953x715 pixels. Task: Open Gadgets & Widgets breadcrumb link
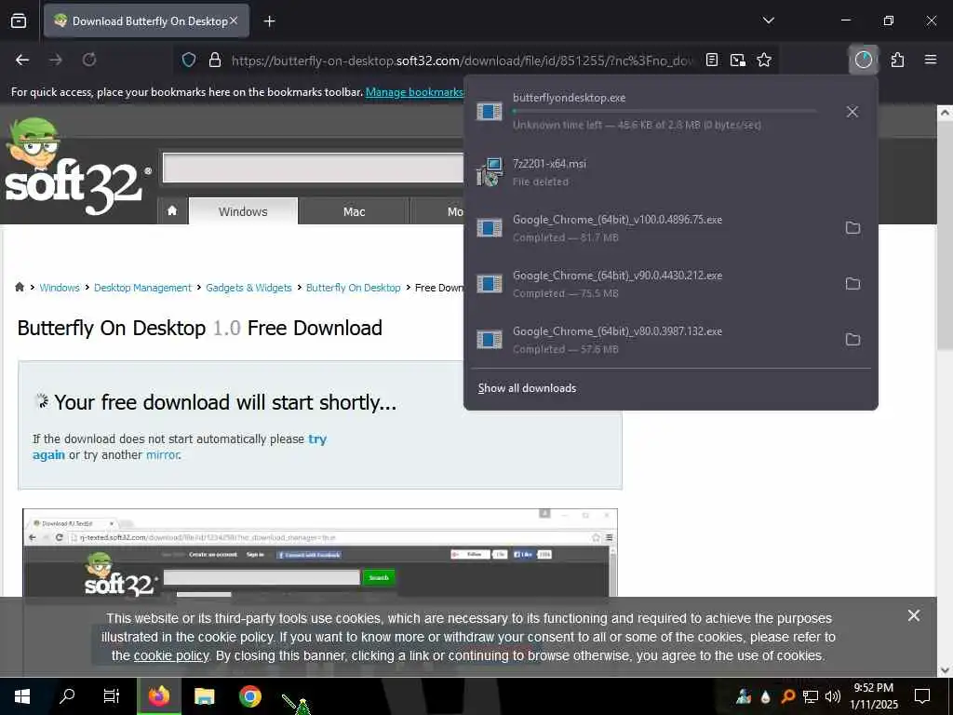coord(248,288)
